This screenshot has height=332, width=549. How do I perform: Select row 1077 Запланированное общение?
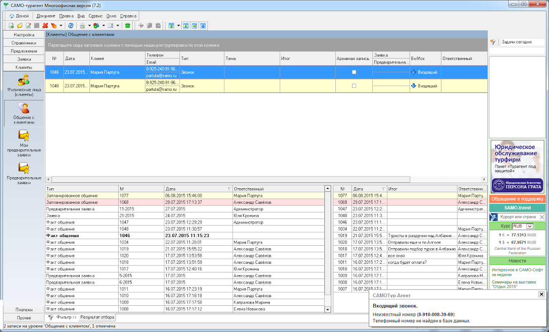(x=185, y=196)
